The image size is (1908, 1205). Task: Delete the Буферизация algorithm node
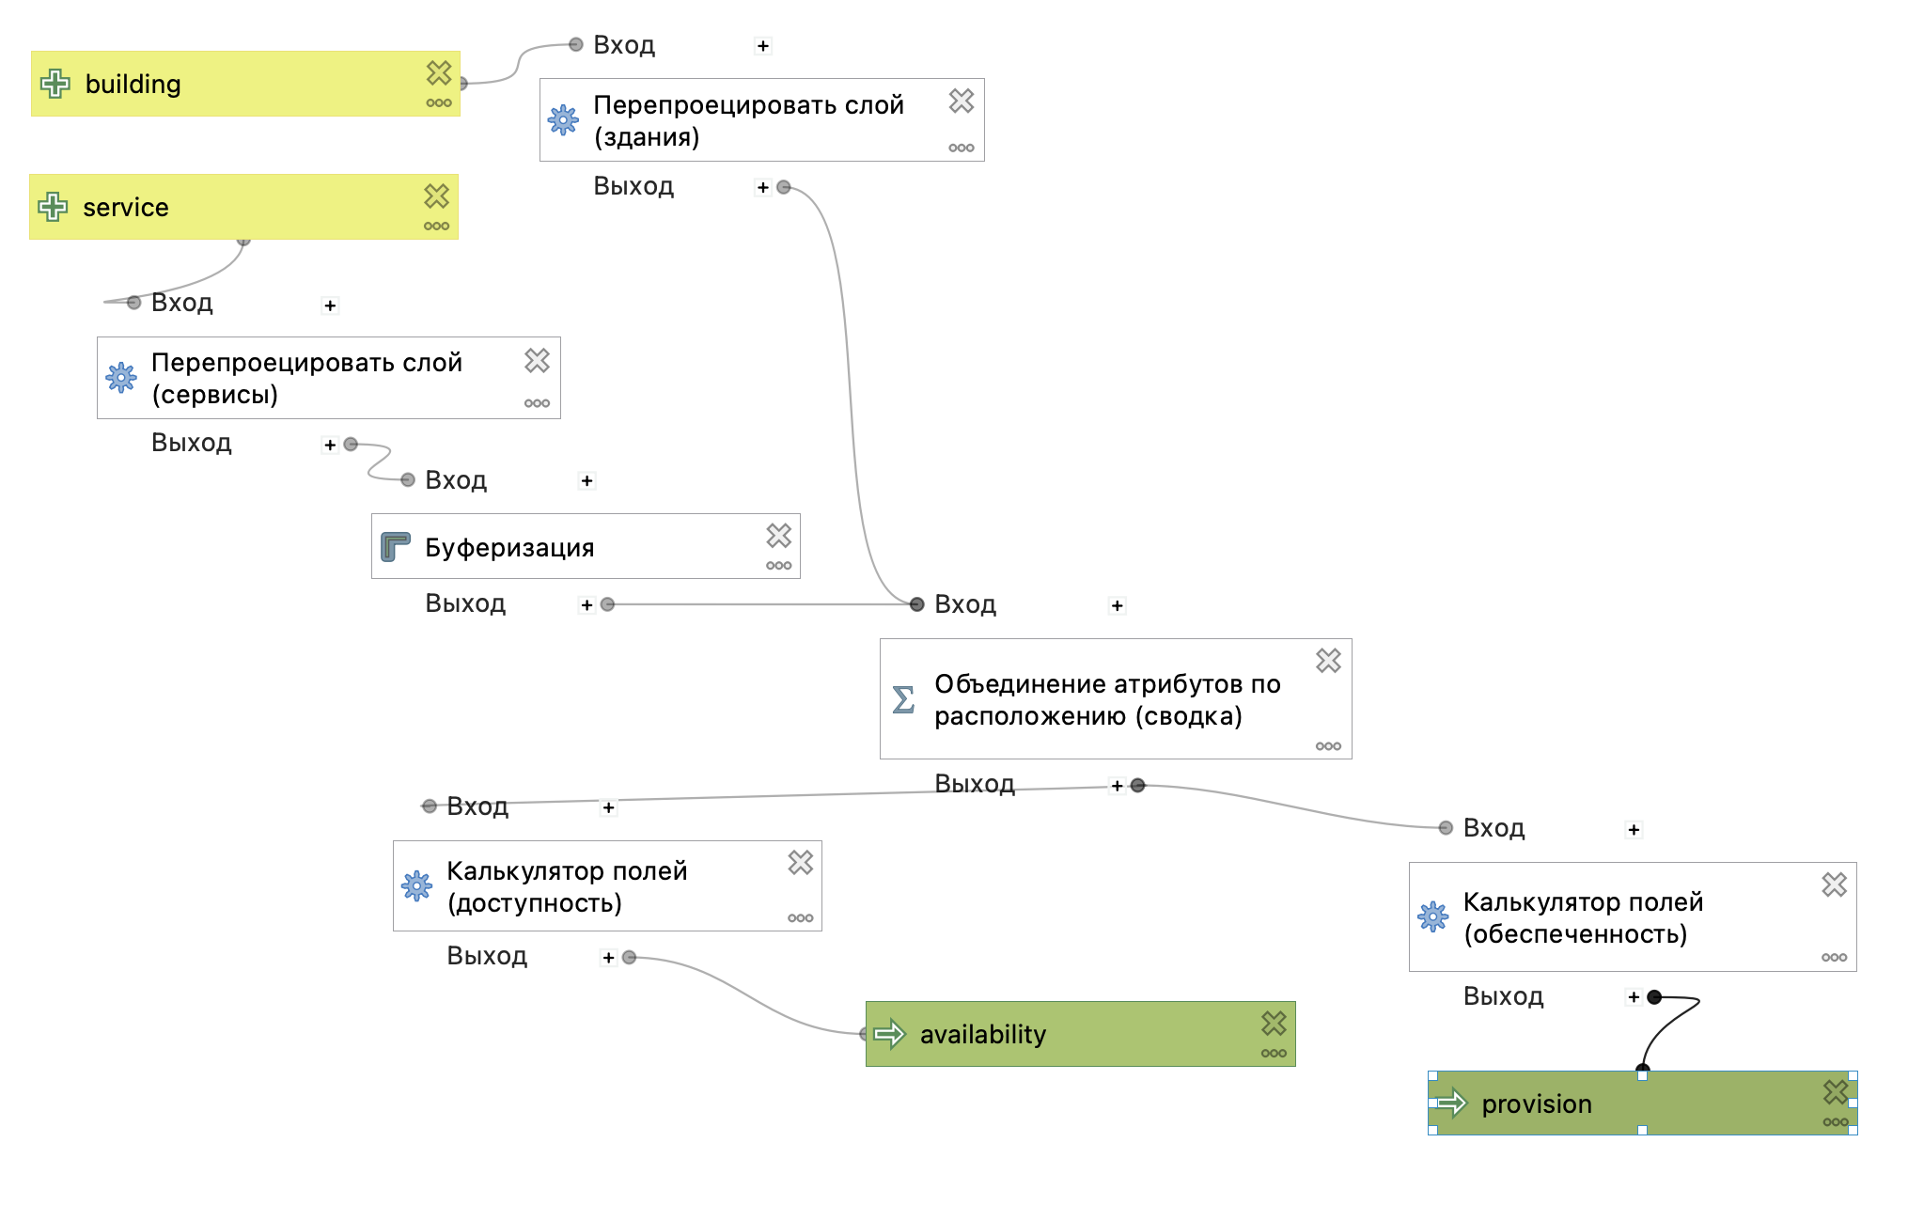pos(778,535)
